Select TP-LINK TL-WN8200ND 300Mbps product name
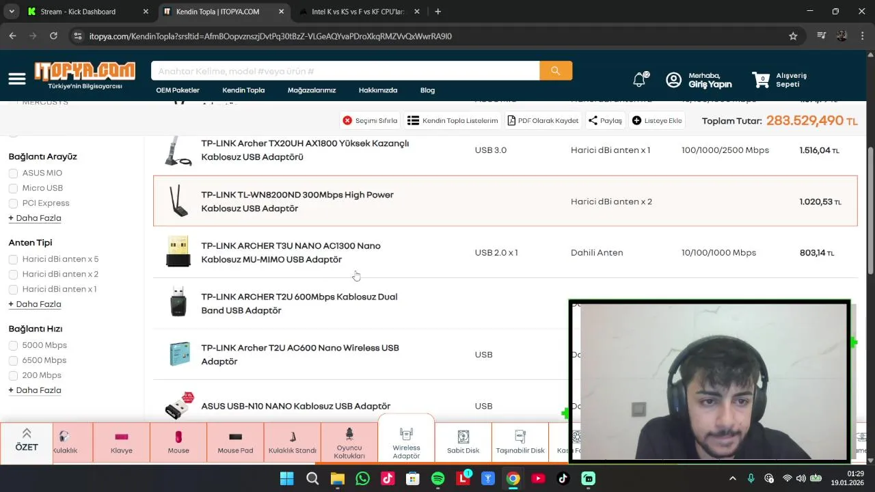This screenshot has width=875, height=492. tap(297, 202)
